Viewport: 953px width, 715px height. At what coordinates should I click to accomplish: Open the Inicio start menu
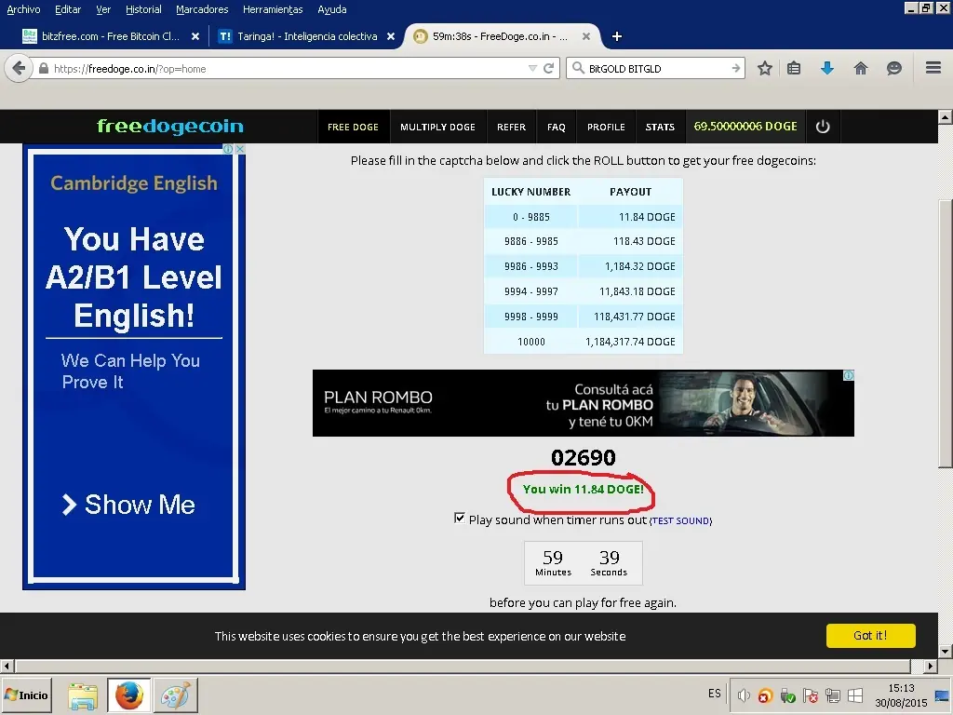point(26,695)
